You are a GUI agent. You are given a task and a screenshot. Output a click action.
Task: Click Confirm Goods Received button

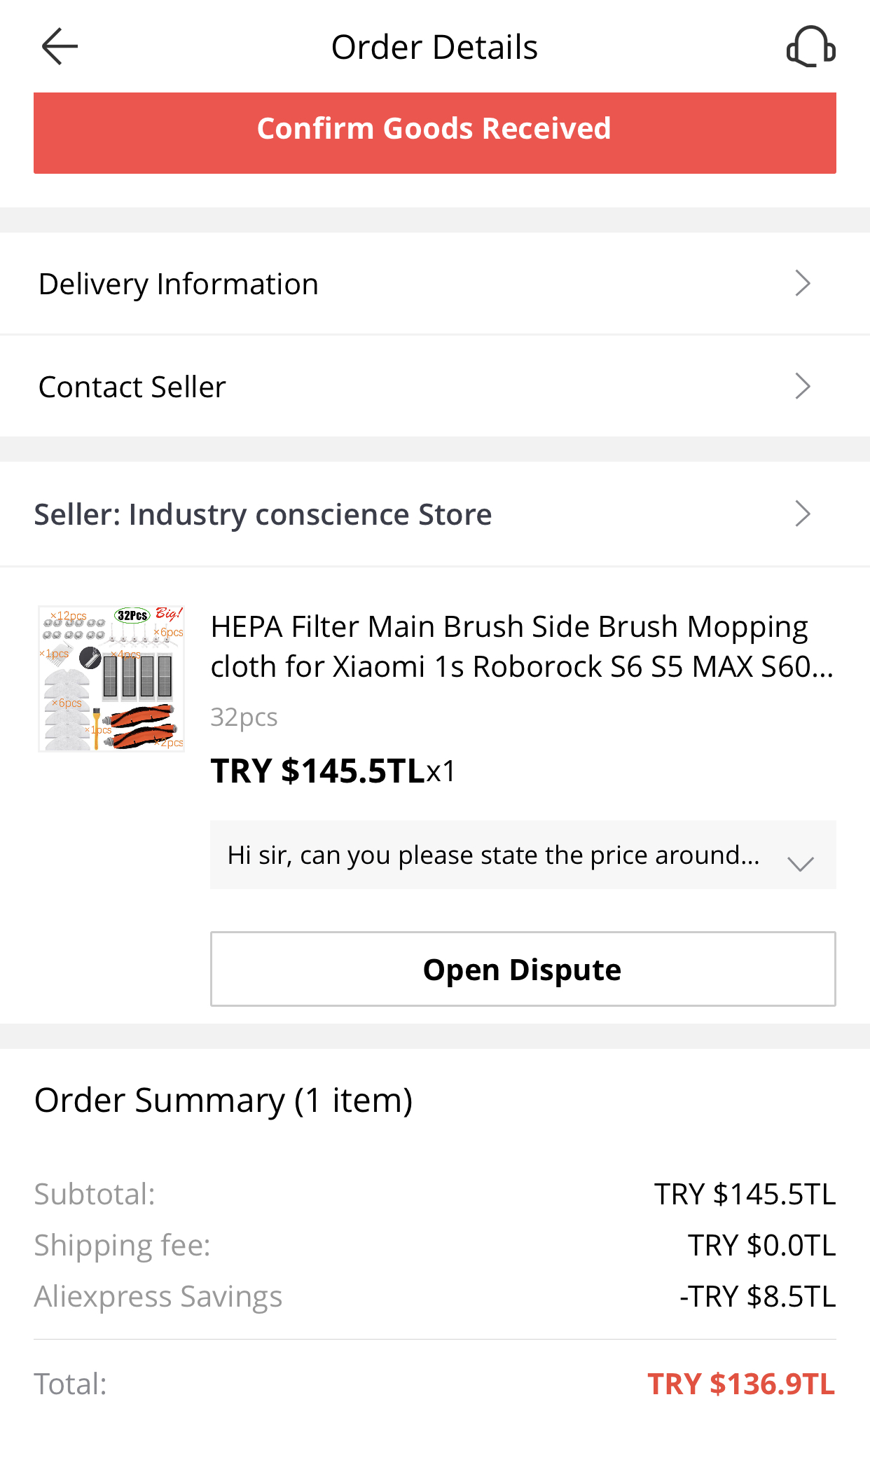pyautogui.click(x=435, y=133)
